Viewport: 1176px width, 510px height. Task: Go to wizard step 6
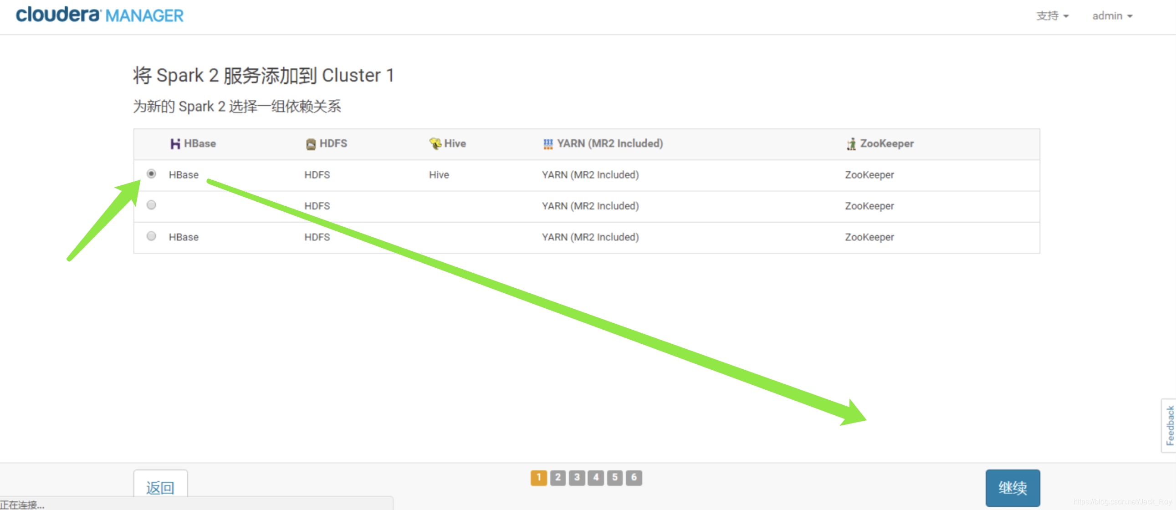pyautogui.click(x=634, y=478)
